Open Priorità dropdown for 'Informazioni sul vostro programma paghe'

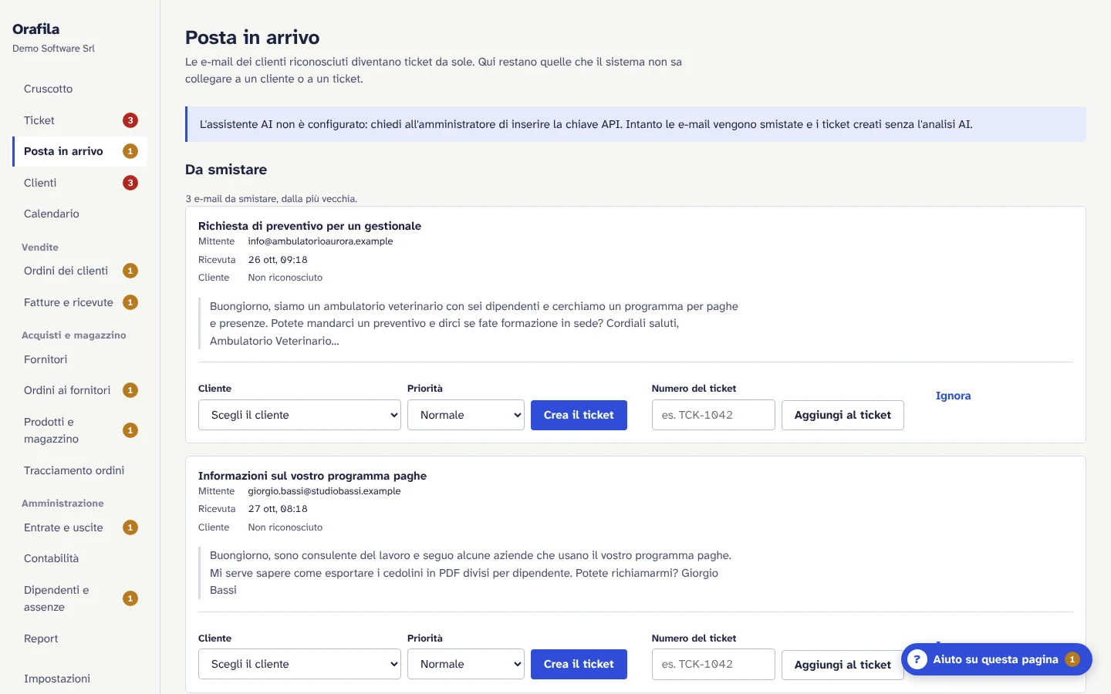point(466,664)
